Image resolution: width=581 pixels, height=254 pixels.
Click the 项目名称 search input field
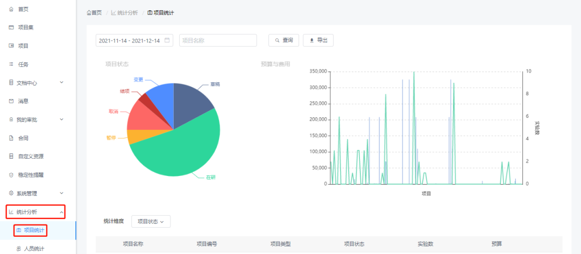(218, 40)
